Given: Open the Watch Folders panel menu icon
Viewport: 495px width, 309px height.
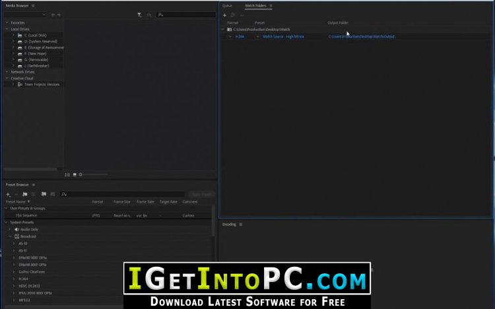Looking at the screenshot, I should tap(271, 5).
